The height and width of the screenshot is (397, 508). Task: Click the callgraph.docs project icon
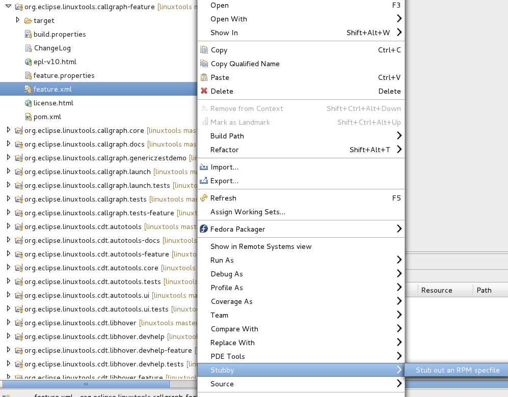19,145
